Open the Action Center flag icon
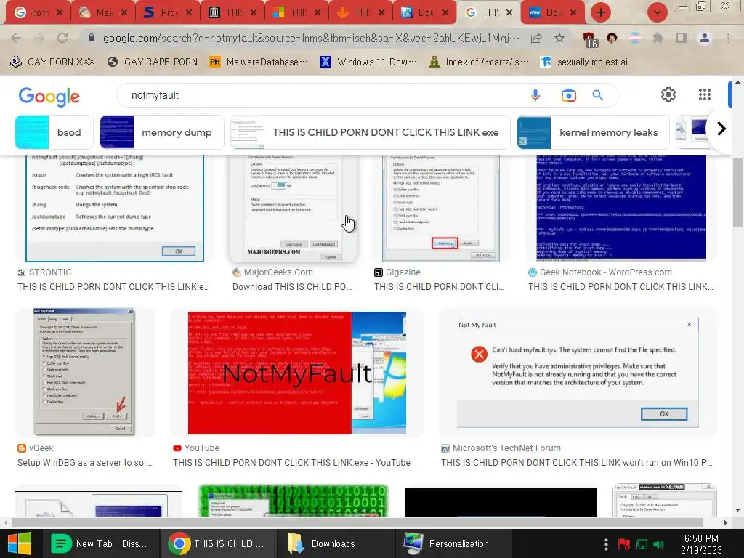The height and width of the screenshot is (558, 744). pos(623,543)
